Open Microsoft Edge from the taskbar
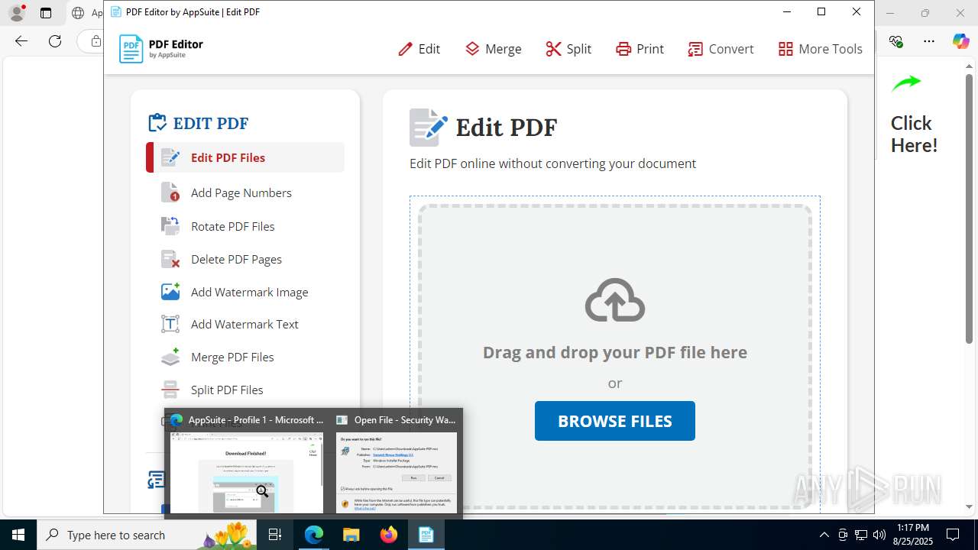 tap(314, 535)
